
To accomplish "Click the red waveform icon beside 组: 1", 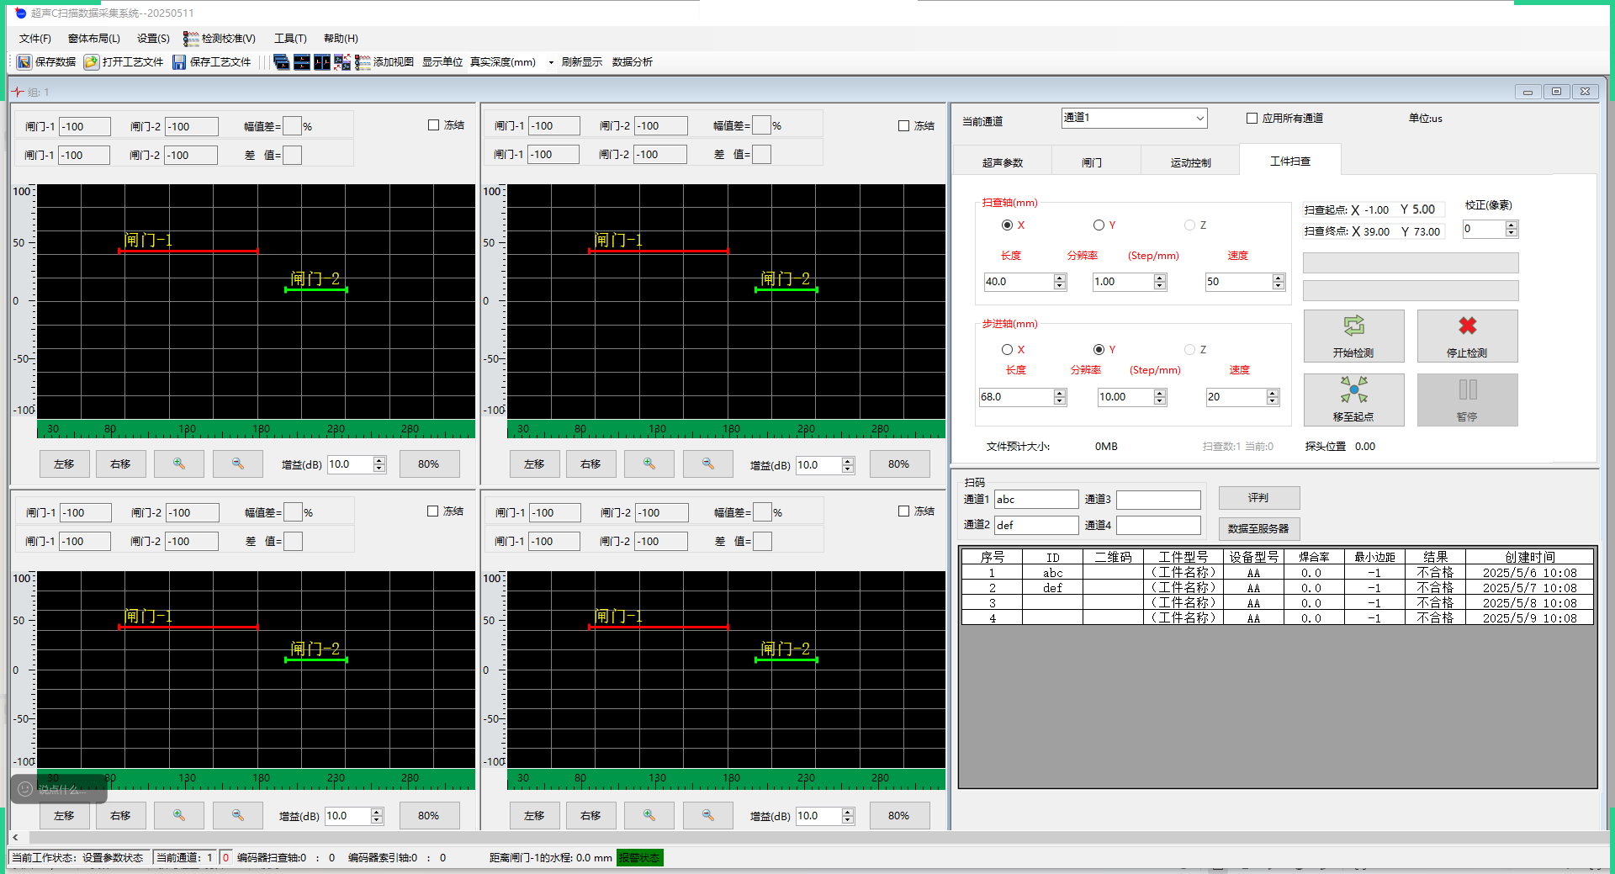I will click(18, 92).
